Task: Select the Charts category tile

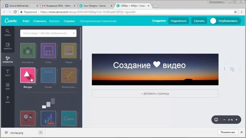Action: pyautogui.click(x=48, y=118)
